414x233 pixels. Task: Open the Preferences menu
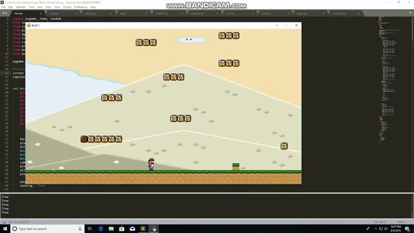click(x=80, y=7)
